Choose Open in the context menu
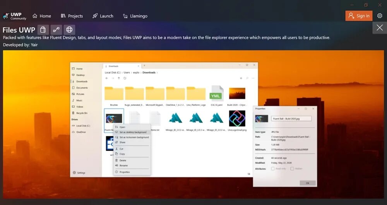 click(132, 127)
